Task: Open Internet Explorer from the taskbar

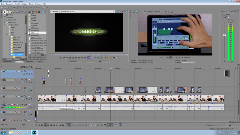Action: (x=26, y=132)
